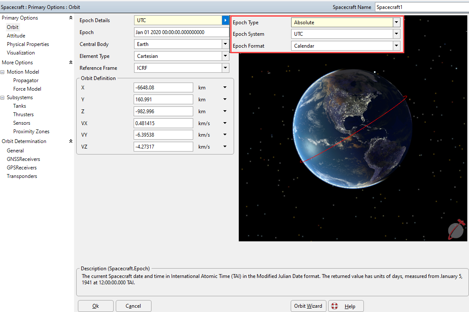This screenshot has height=312, width=469.
Task: Click the Epoch date input field
Action: (182, 32)
